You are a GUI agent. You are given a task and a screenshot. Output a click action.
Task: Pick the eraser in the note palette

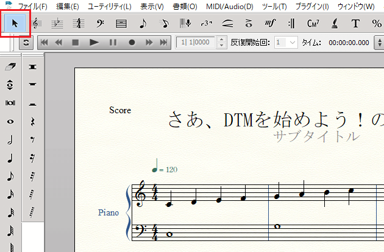pyautogui.click(x=10, y=66)
